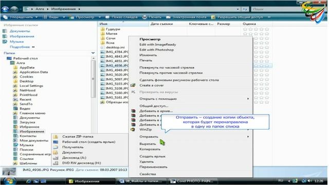This screenshot has width=329, height=185.
Task: Choose Edit with ImageReady
Action: pyautogui.click(x=158, y=45)
